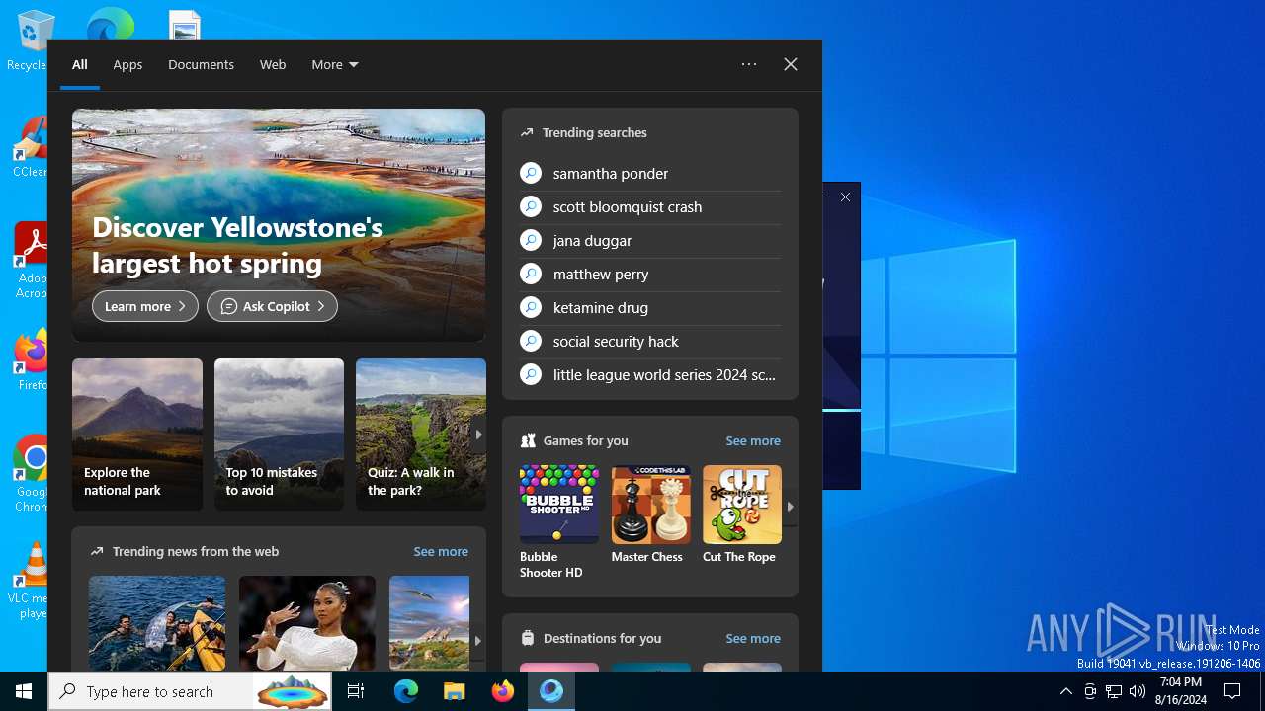Click See more for Games for you
1265x711 pixels.
[753, 440]
